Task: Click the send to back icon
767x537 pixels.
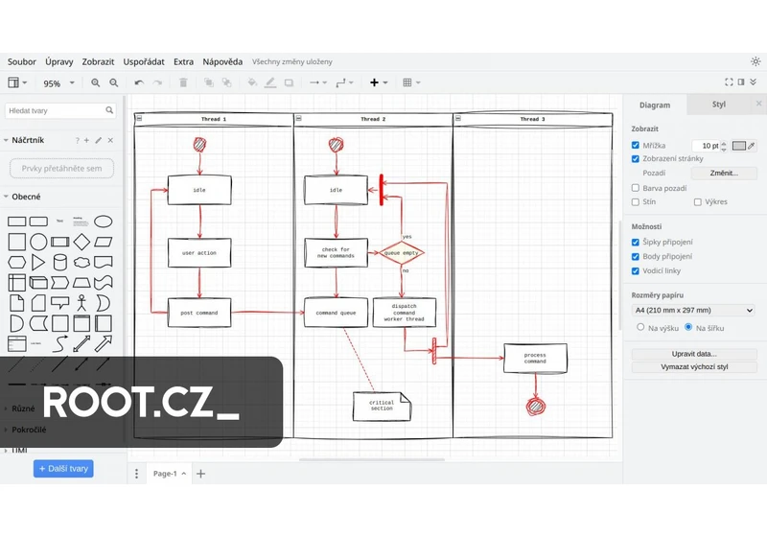Action: (x=226, y=82)
